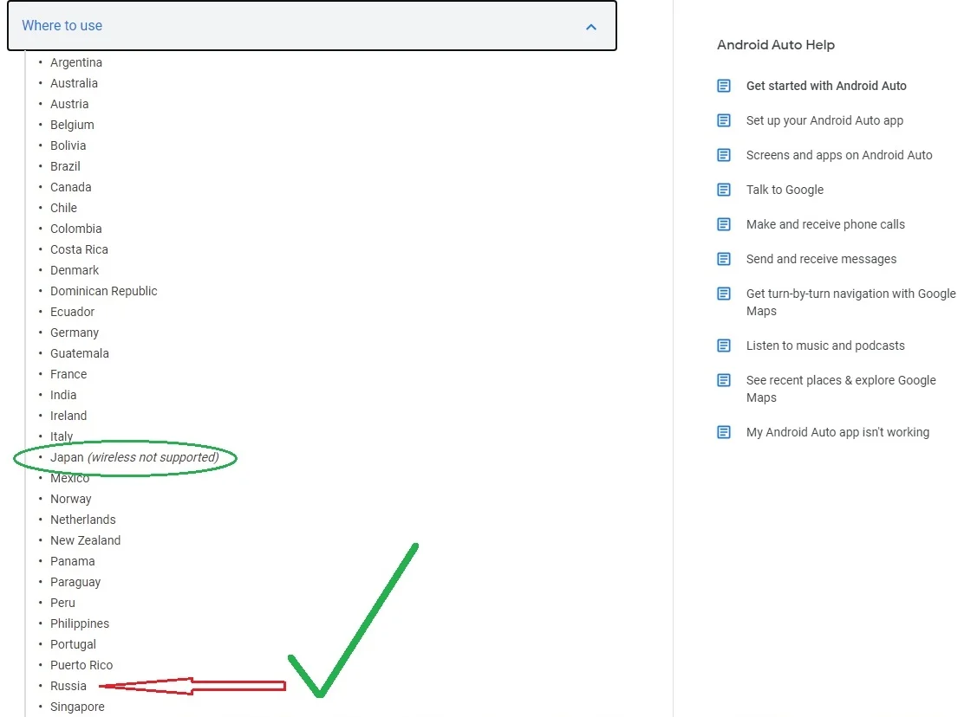
Task: Click Puerto Rico in the country list
Action: click(x=81, y=665)
